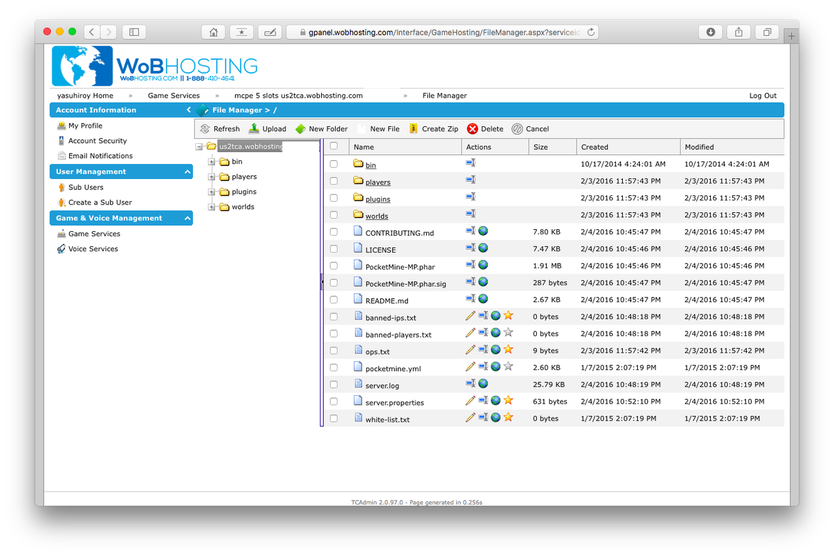The width and height of the screenshot is (834, 556).
Task: Tick the checkbox for the players folder row
Action: [334, 181]
